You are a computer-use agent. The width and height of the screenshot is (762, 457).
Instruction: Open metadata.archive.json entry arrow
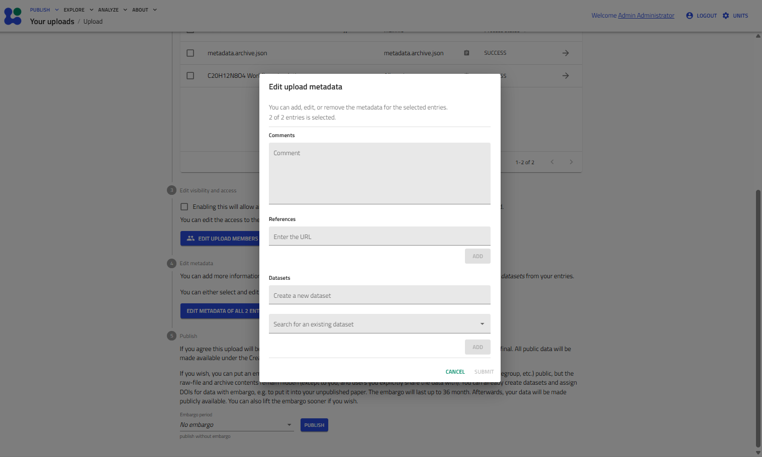(x=565, y=53)
